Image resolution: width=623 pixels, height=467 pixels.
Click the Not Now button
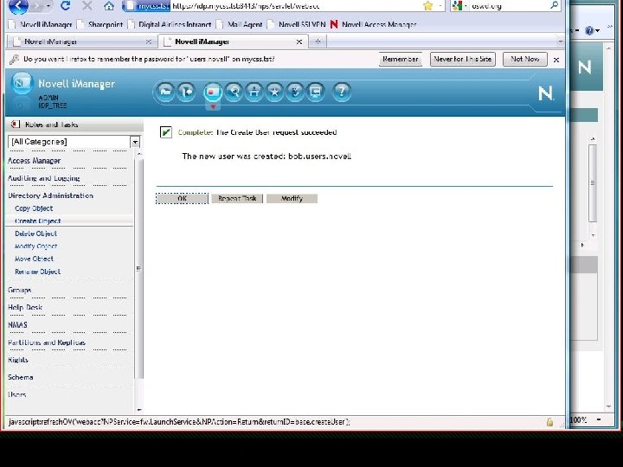(x=525, y=59)
